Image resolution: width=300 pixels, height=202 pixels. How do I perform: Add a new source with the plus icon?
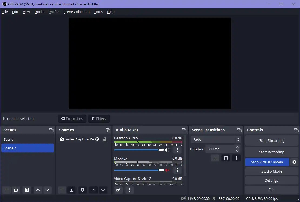pos(62,190)
